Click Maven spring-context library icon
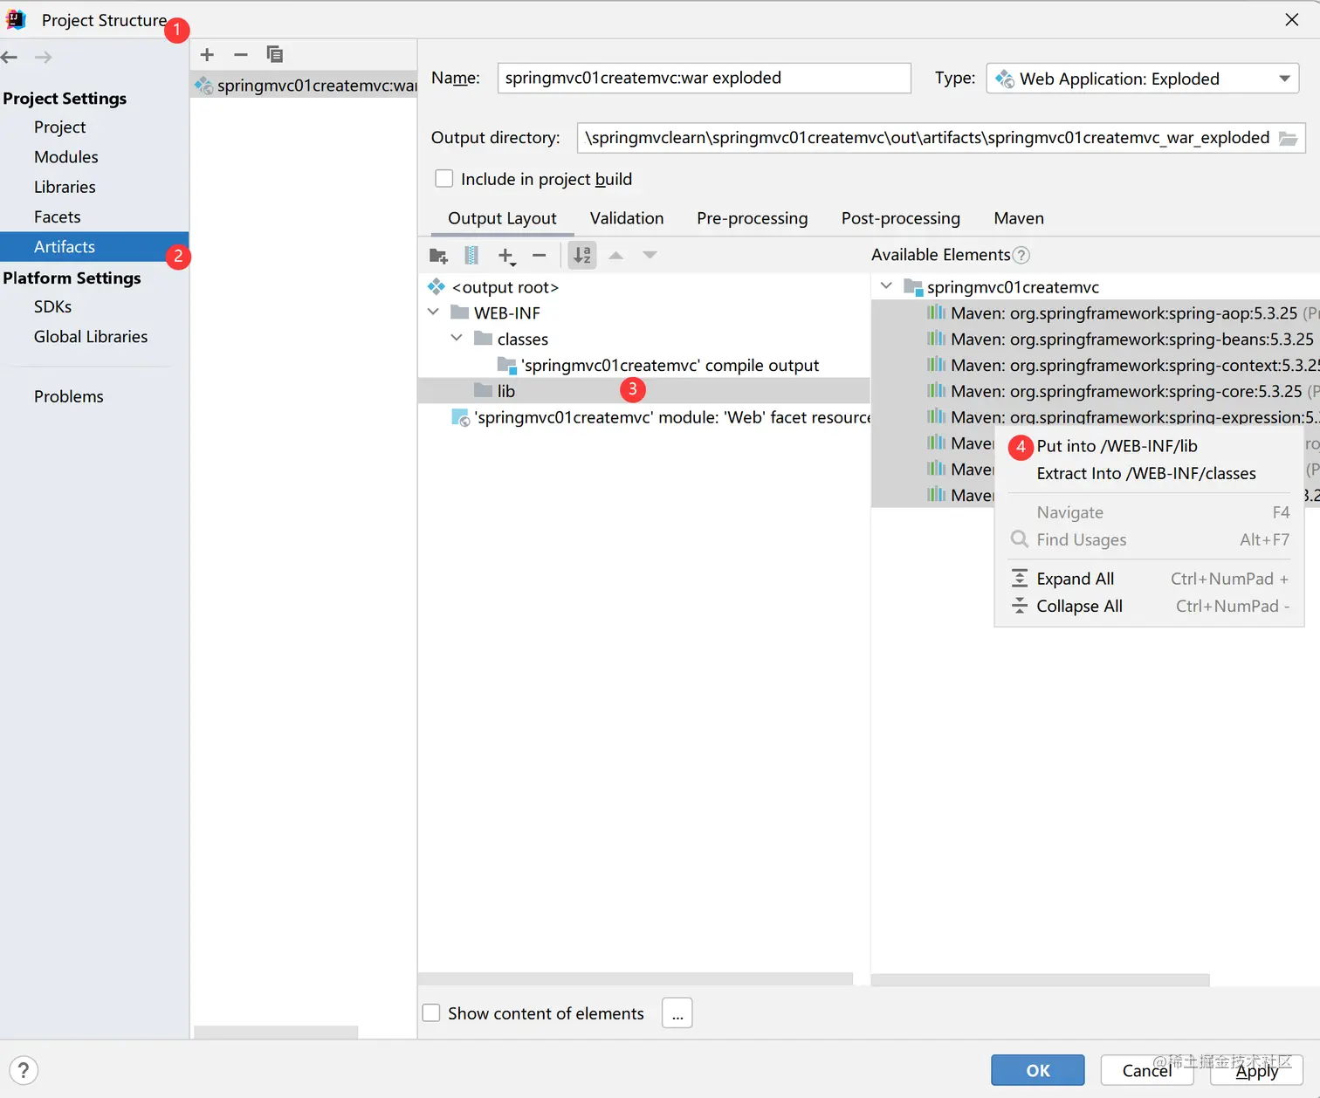 [x=936, y=365]
